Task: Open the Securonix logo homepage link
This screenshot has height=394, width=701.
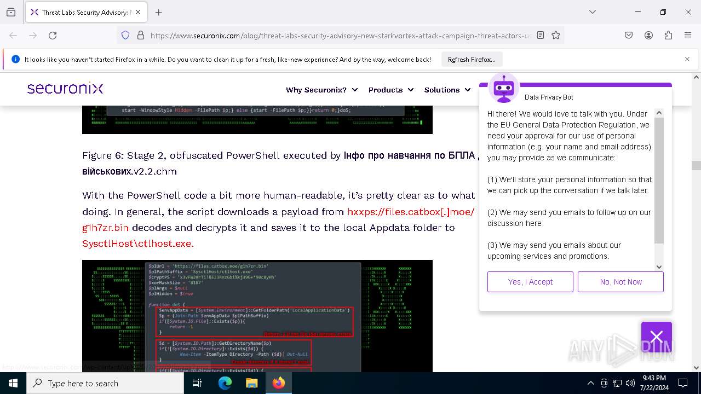Action: [x=65, y=89]
